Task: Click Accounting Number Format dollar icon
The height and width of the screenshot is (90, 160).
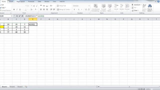Action: (x=74, y=9)
